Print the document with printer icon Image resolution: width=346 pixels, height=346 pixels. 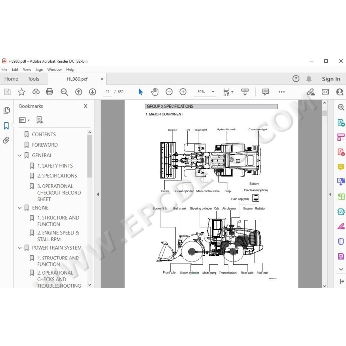point(49,92)
